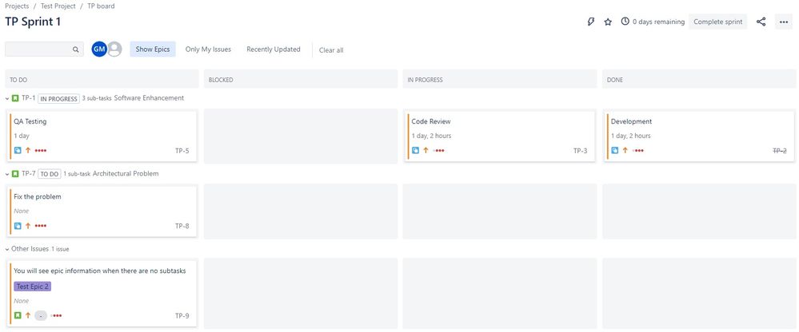Click the estimate badge on TP-9 card

click(41, 316)
